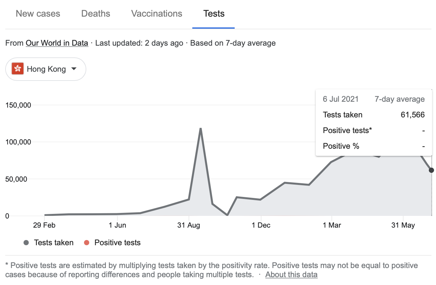Open the About this data link
The image size is (436, 285).
[x=291, y=275]
